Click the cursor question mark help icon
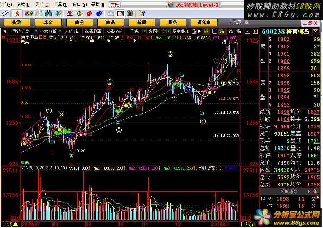Screen dimensions: 323x228 (142, 13)
